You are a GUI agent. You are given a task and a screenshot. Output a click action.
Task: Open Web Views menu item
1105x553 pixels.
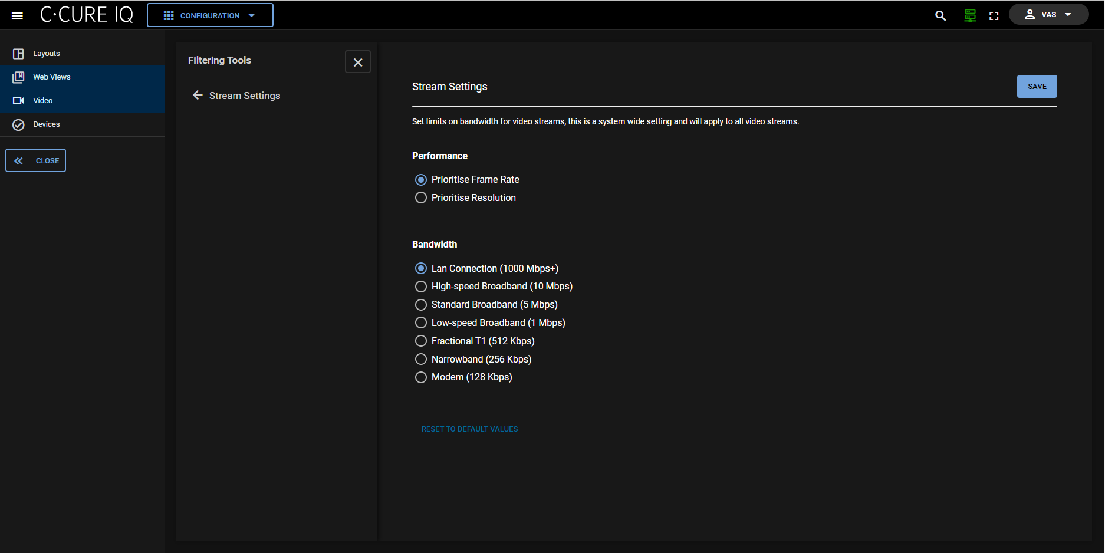pos(52,77)
